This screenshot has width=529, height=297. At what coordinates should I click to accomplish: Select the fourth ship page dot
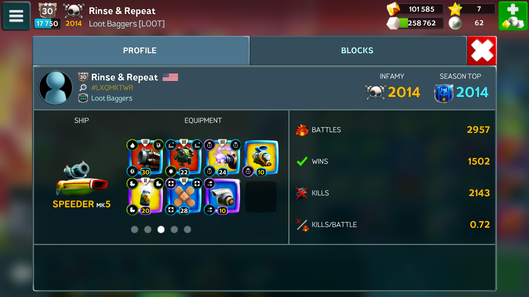tap(174, 230)
